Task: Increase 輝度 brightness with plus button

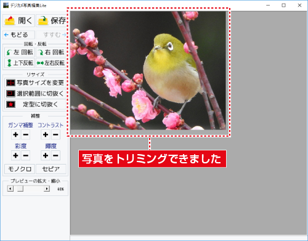Action: (46, 155)
